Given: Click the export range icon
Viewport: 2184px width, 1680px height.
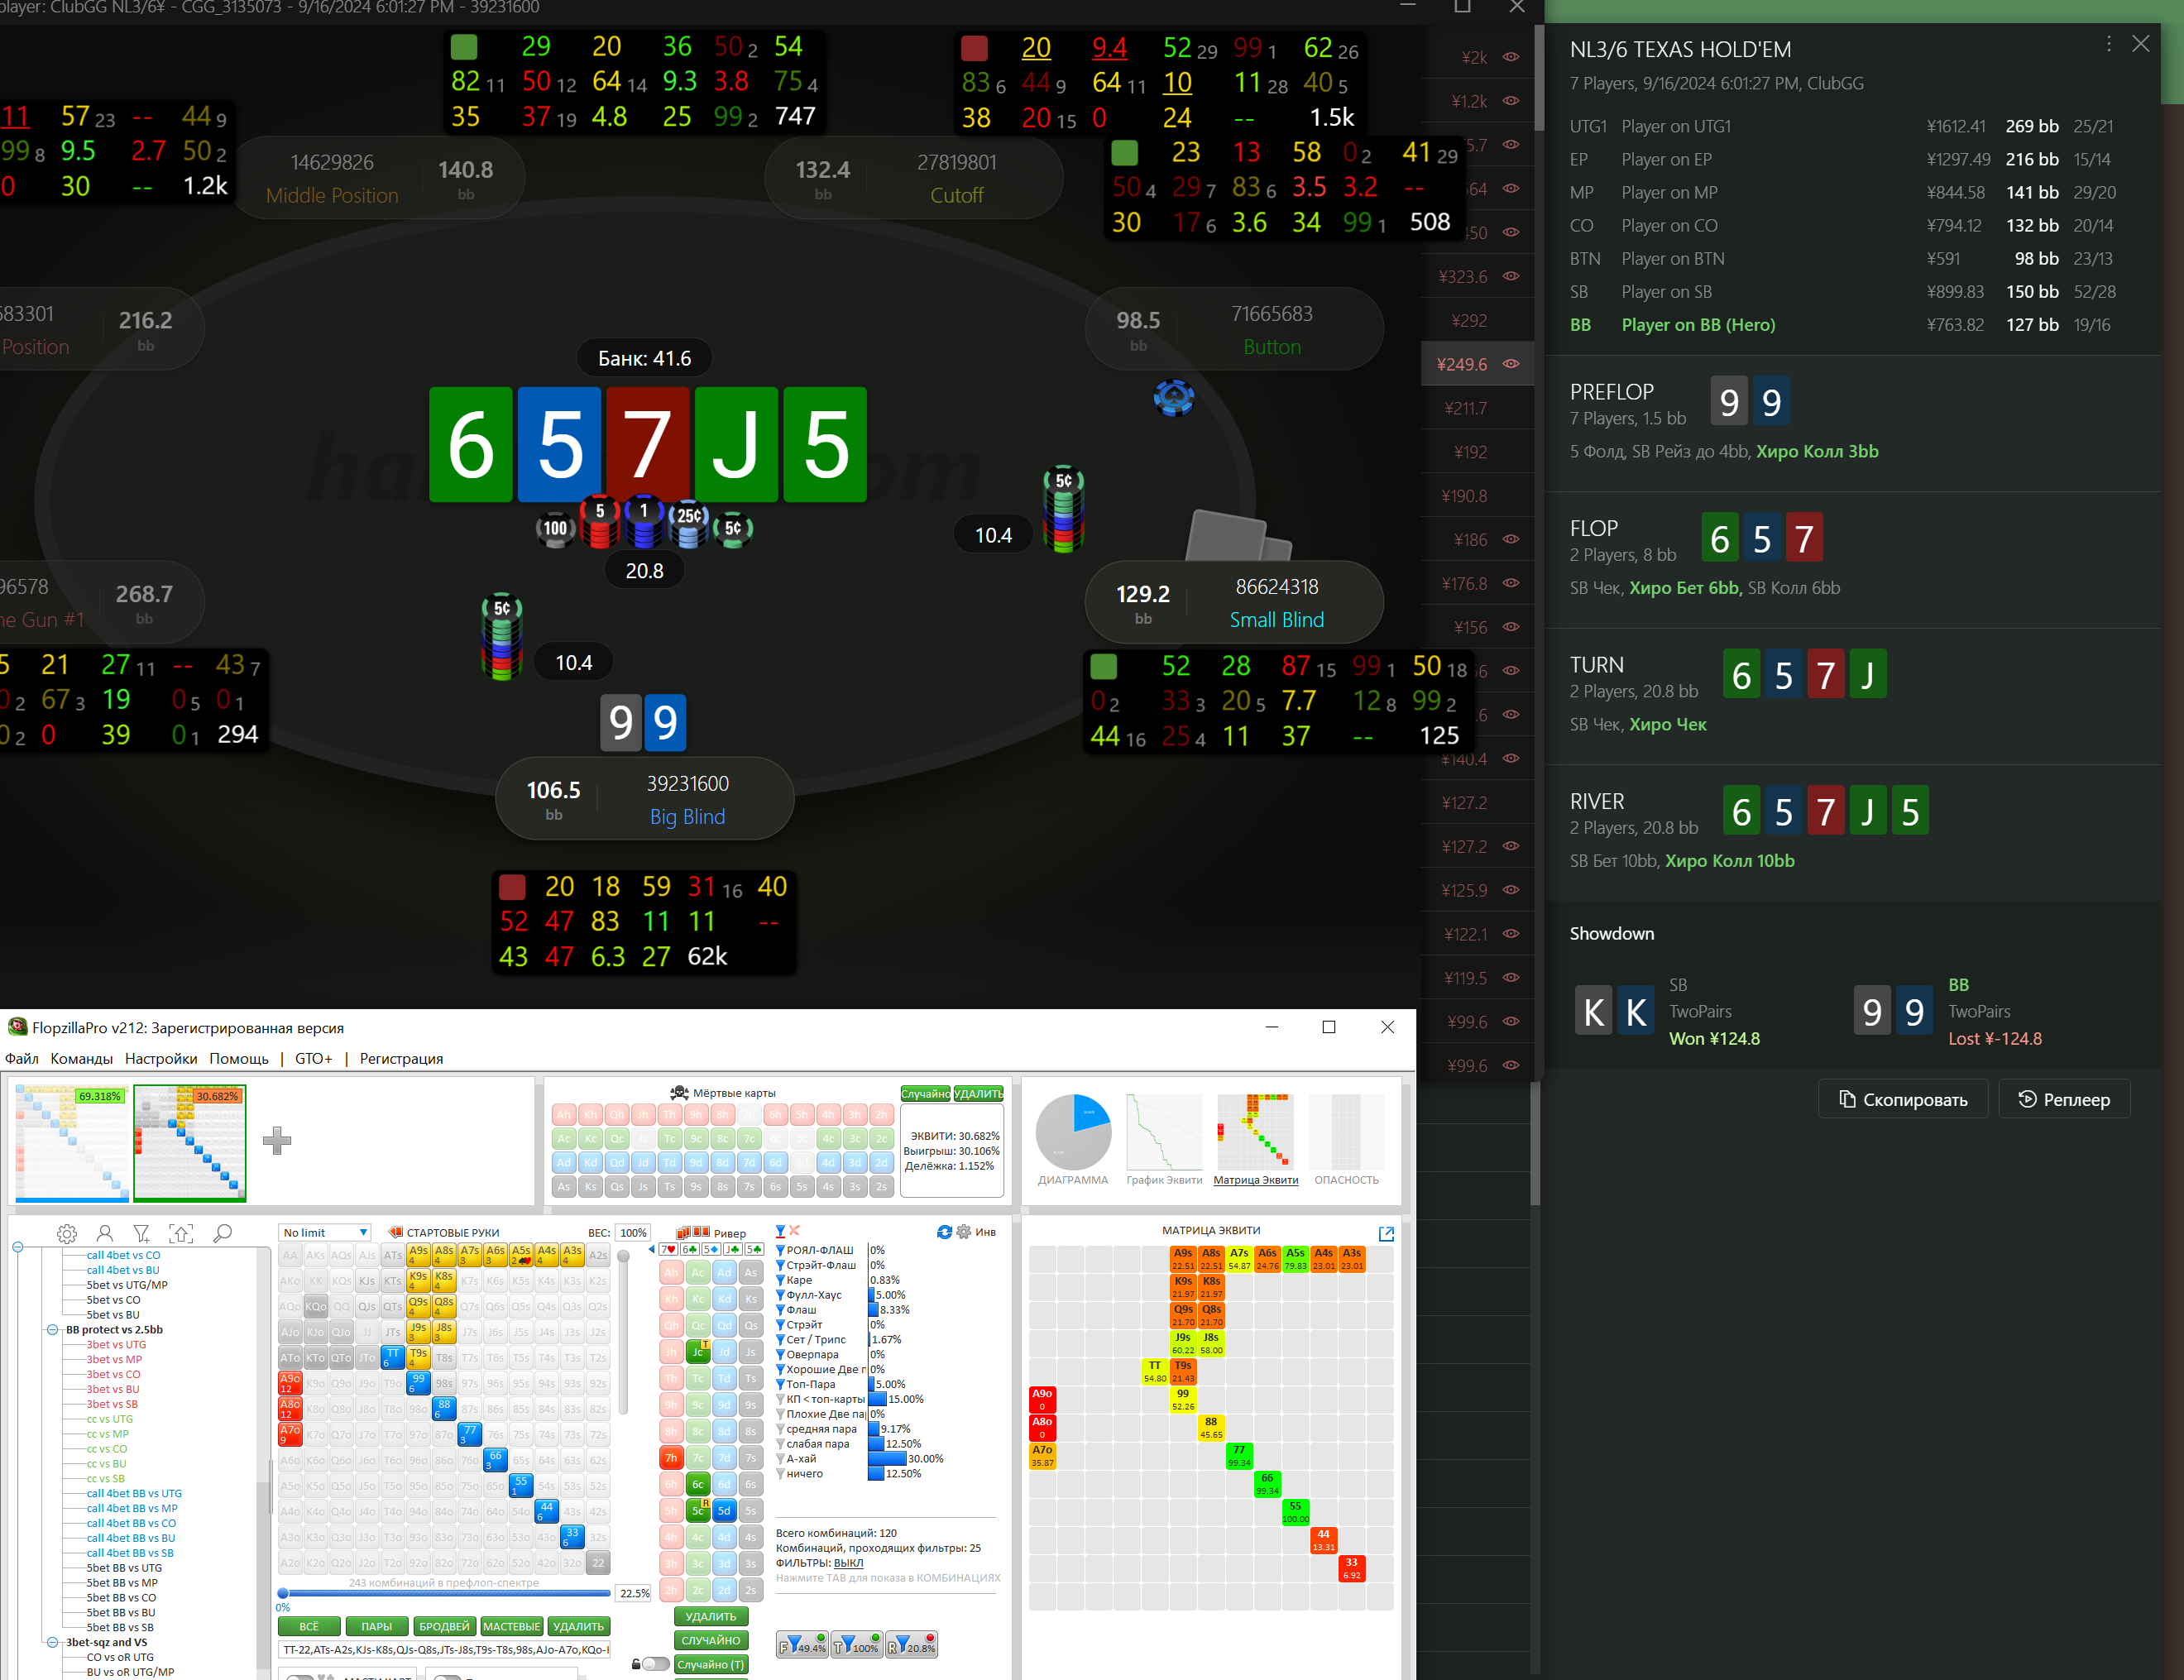Looking at the screenshot, I should [x=181, y=1233].
